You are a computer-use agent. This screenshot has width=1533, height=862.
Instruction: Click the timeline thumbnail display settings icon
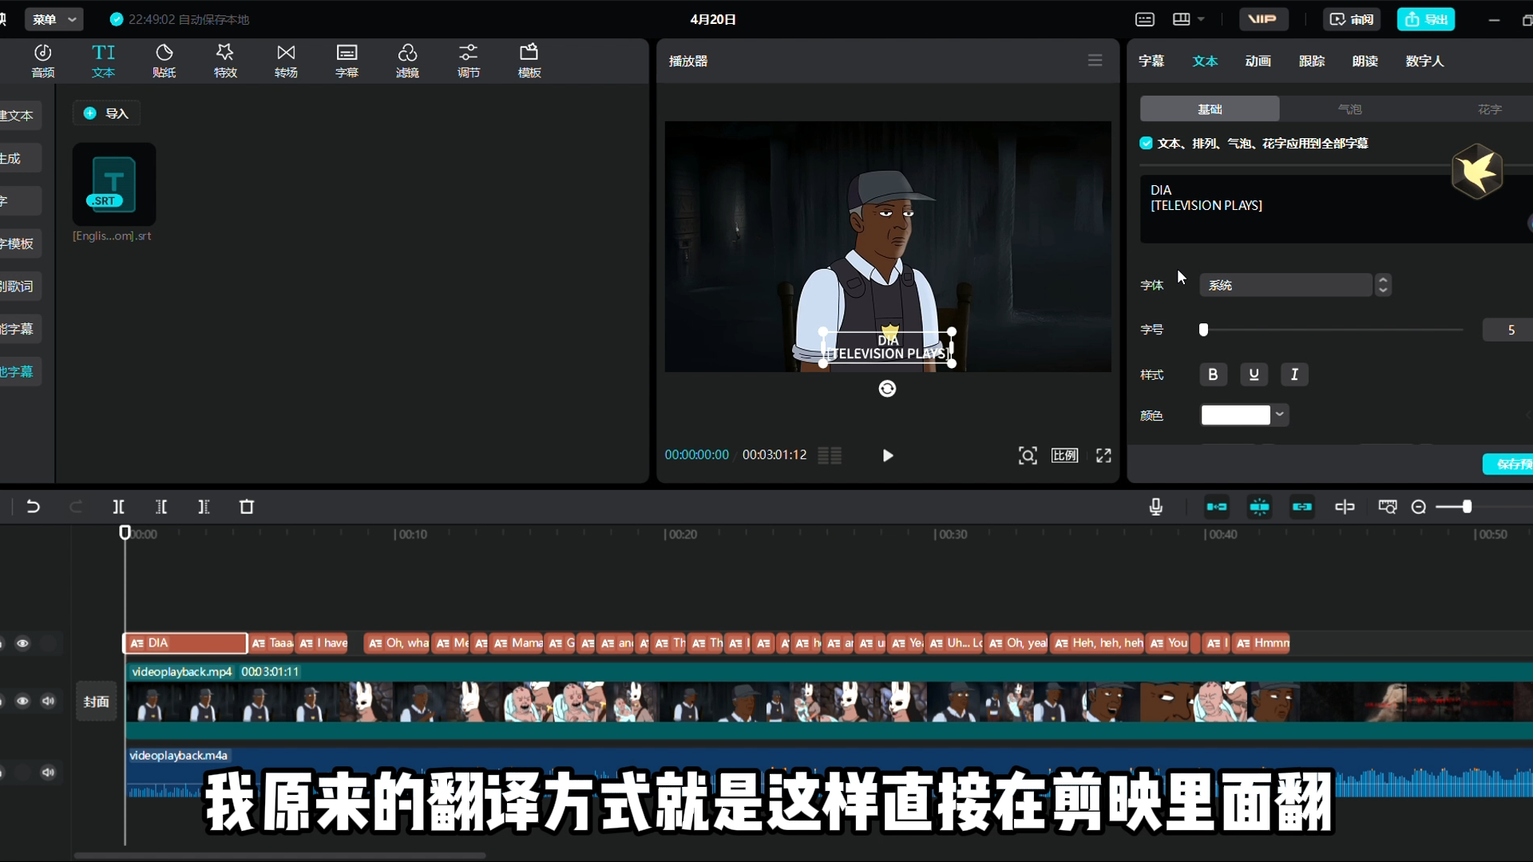1388,507
